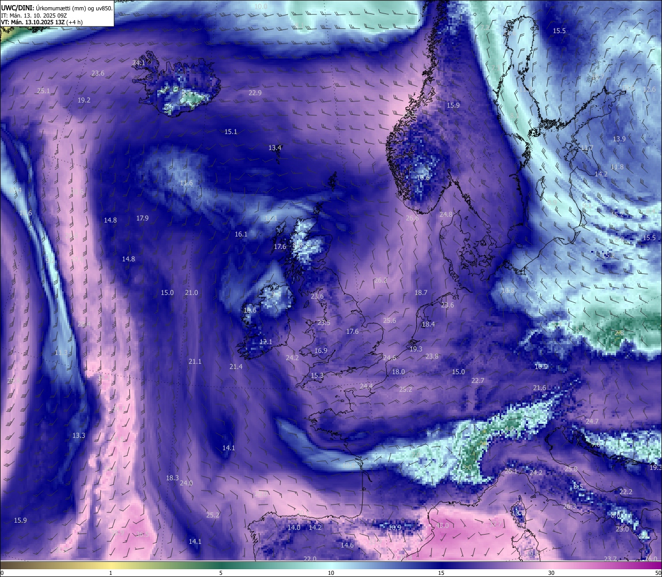662x577 pixels.
Task: Click the 16.9 value on the map
Action: click(321, 351)
